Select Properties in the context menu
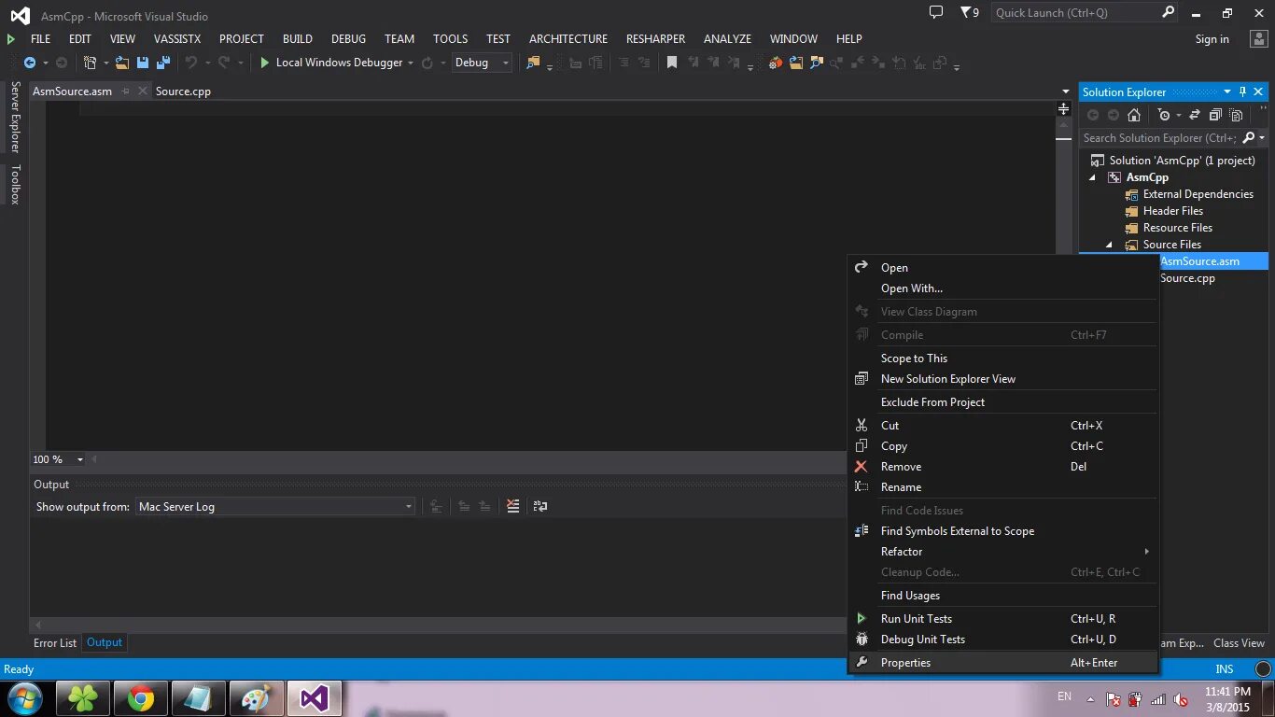 point(1003,663)
